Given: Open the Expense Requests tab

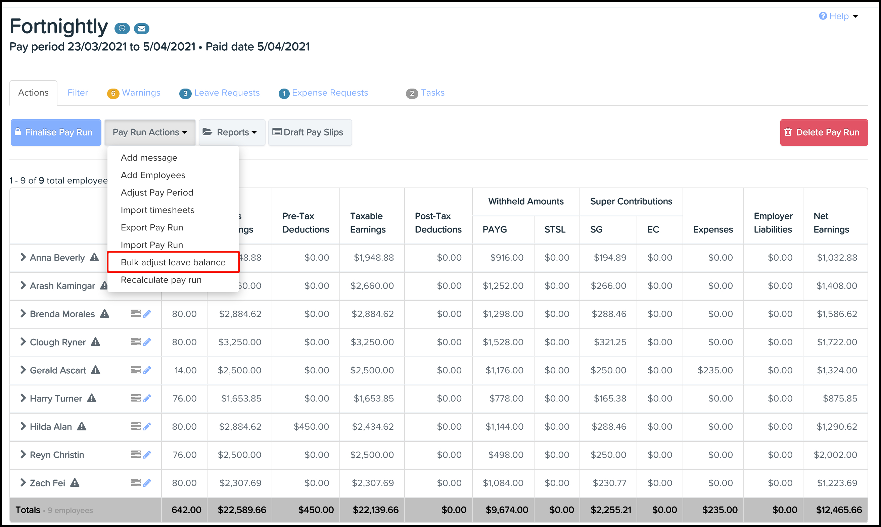Looking at the screenshot, I should (x=323, y=93).
